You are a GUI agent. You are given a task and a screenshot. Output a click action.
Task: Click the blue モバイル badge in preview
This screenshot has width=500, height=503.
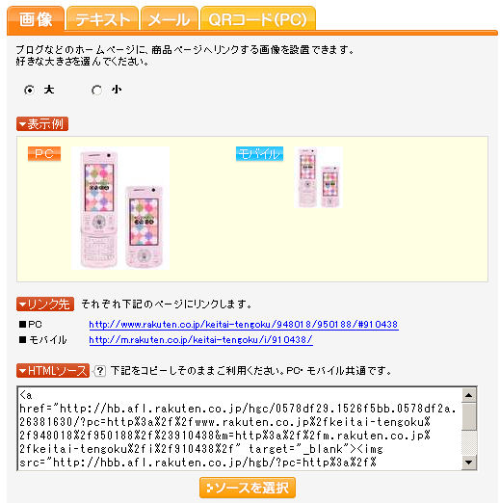coord(259,154)
